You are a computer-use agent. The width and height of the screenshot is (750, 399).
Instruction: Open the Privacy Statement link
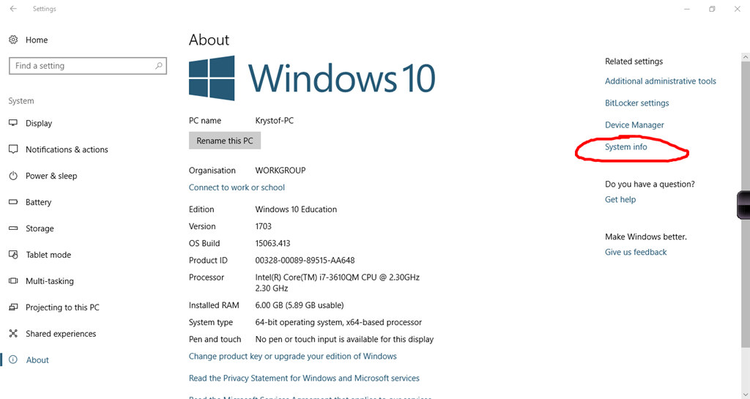point(304,378)
